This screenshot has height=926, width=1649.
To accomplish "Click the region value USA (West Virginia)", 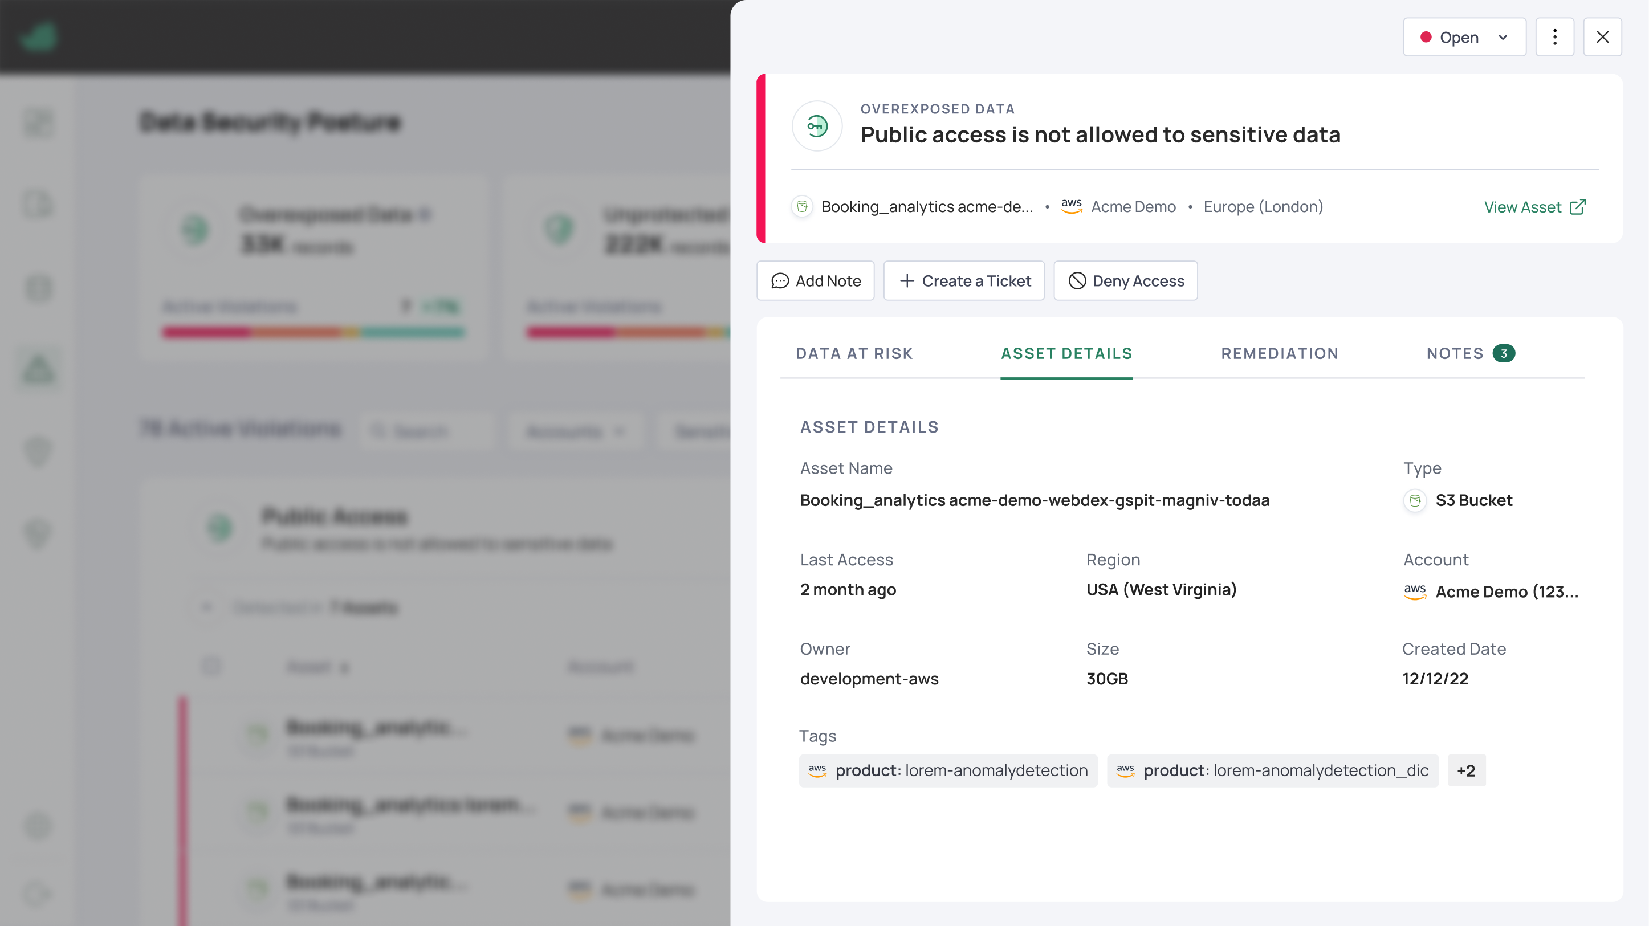I will (1161, 589).
